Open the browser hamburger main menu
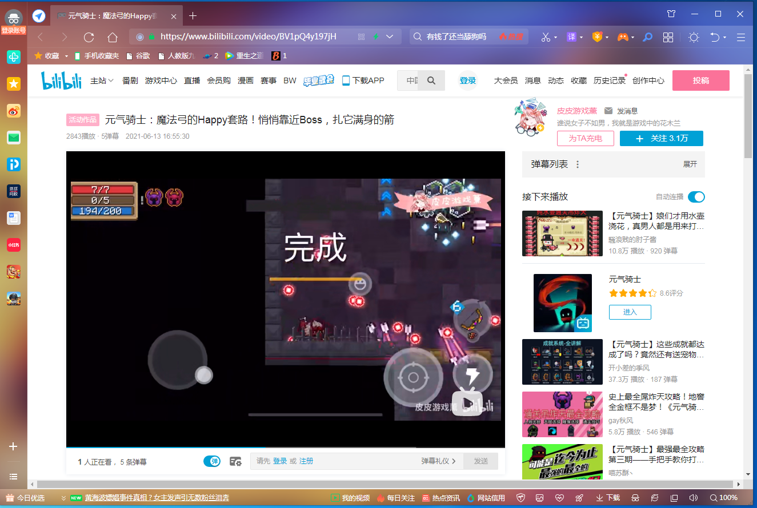 coord(741,37)
